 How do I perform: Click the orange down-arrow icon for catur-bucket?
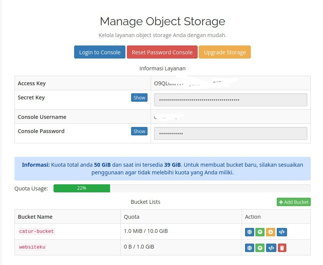click(x=271, y=232)
